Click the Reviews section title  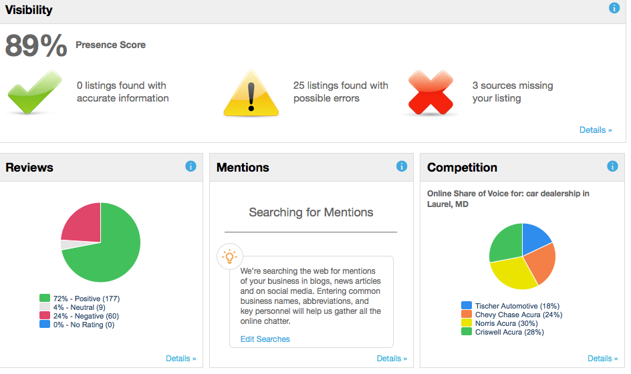(x=29, y=167)
